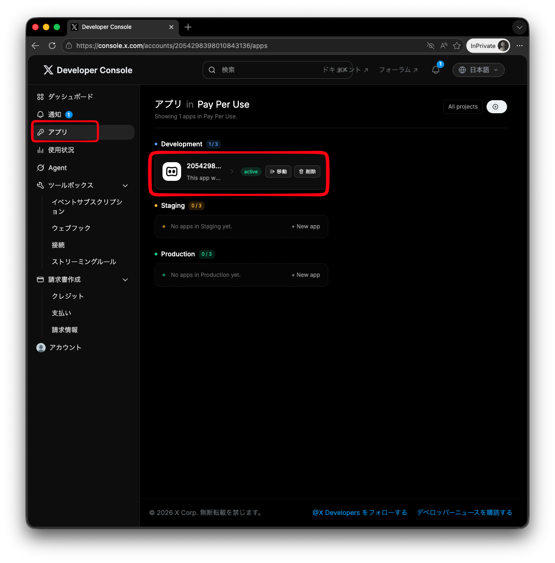Image resolution: width=555 pixels, height=563 pixels.
Task: Reload the page with refresh icon
Action: 52,46
